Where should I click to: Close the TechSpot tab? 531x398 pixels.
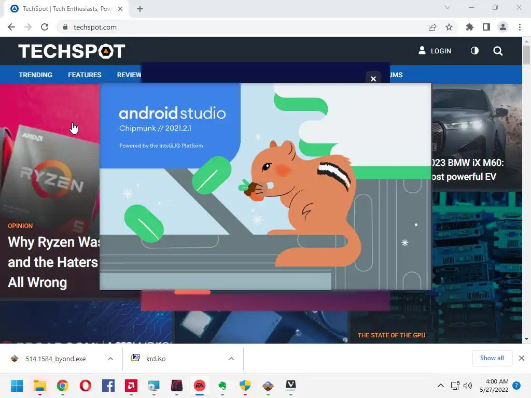[x=120, y=9]
